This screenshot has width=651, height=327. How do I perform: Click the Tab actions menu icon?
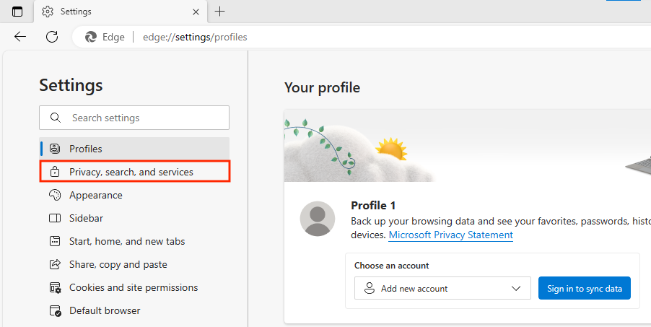tap(17, 12)
